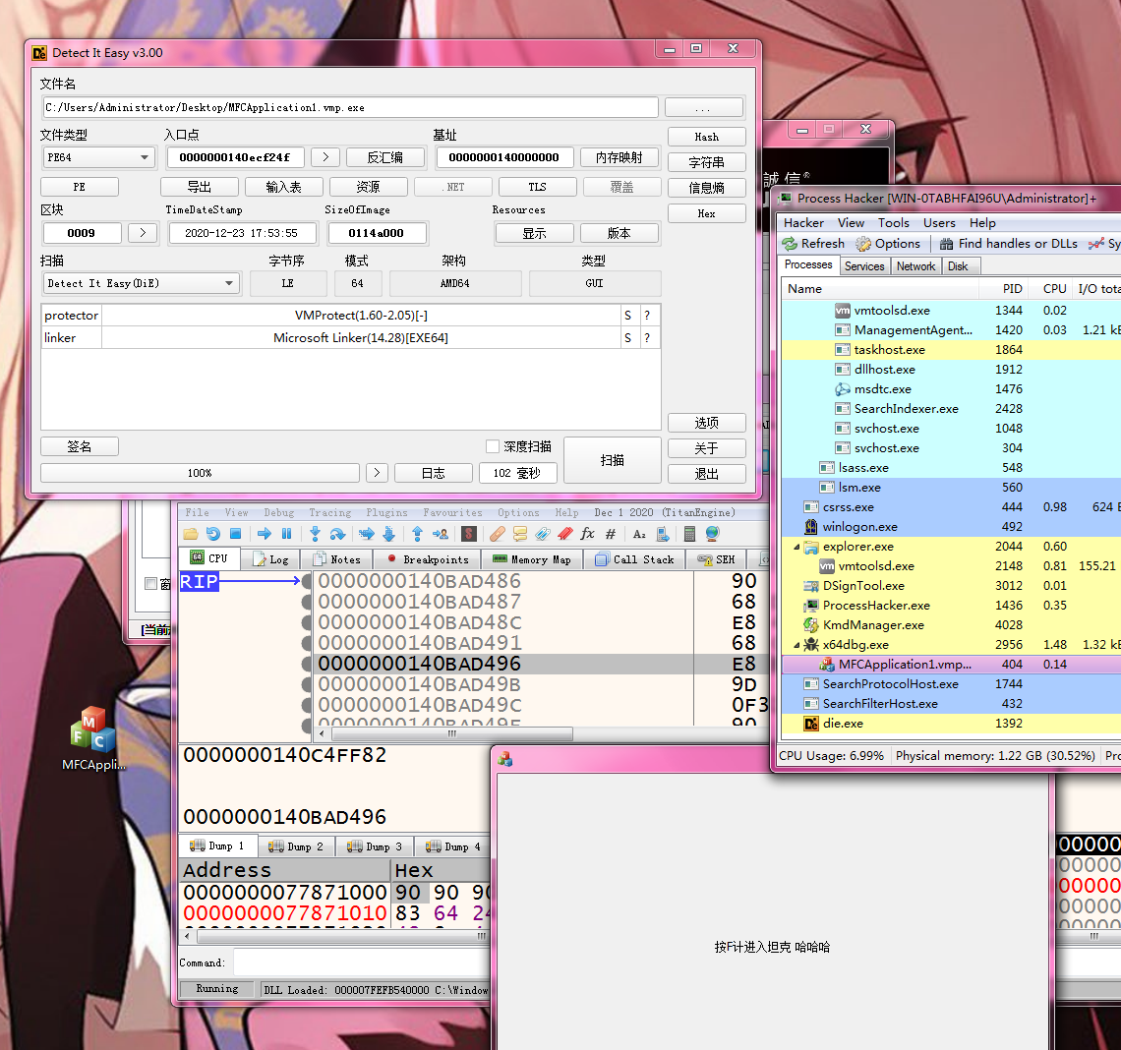Image resolution: width=1121 pixels, height=1050 pixels.
Task: Click the S button on VMProtect row
Action: point(628,316)
